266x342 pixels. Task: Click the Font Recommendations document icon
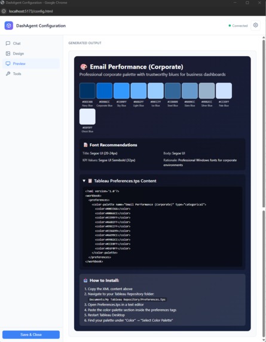point(85,145)
